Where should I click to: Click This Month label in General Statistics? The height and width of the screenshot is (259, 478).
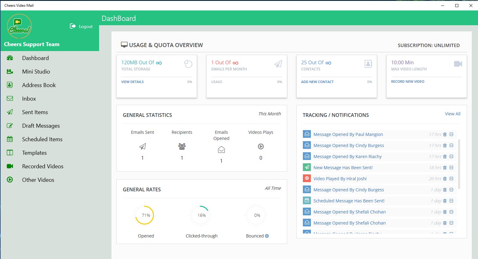[270, 114]
